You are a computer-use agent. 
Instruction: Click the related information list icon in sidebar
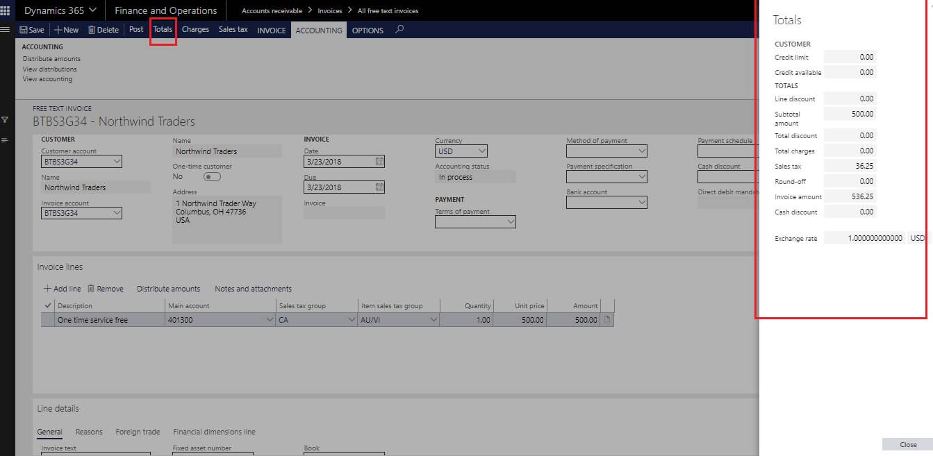(6, 140)
